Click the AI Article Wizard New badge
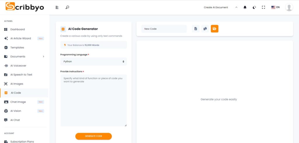This screenshot has height=143, width=299. 41,38
